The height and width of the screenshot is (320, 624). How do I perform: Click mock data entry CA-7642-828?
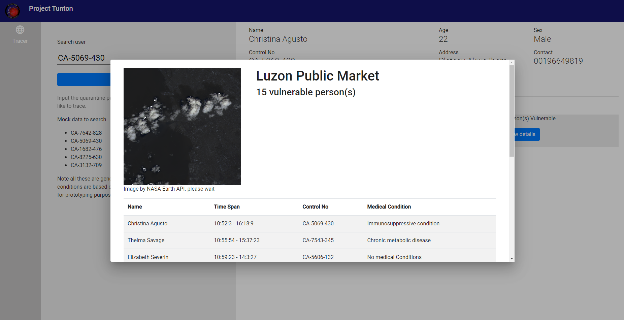(86, 133)
